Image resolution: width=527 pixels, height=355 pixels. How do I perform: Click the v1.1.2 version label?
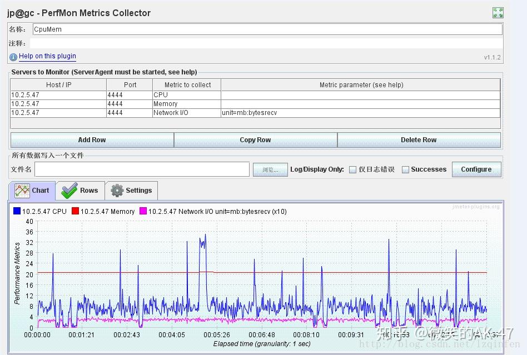[493, 57]
